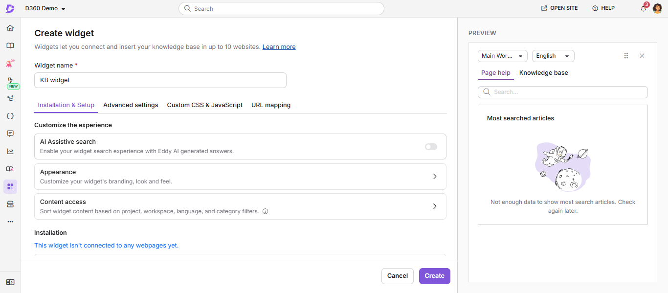668x293 pixels.
Task: Click the NEW badge in sidebar
Action: pyautogui.click(x=13, y=87)
